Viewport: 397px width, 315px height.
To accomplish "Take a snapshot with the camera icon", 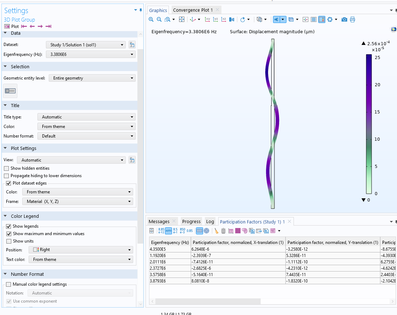I will 344,19.
